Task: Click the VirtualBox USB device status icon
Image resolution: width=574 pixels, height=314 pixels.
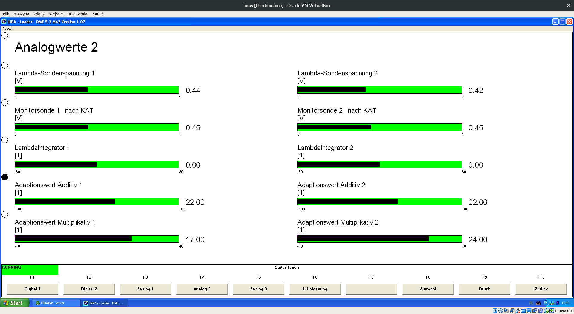Action: [x=518, y=311]
